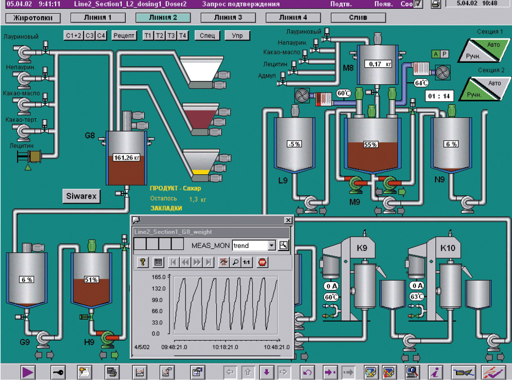The width and height of the screenshot is (512, 380).
Task: Click the Упр button
Action: tap(237, 36)
